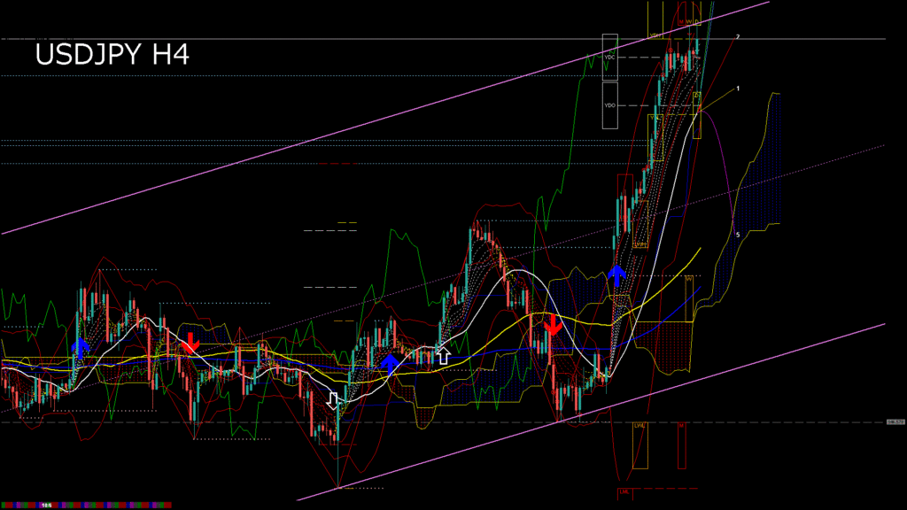This screenshot has height=510, width=907.
Task: Select the gray horizontal line near the top
Action: pyautogui.click(x=354, y=40)
